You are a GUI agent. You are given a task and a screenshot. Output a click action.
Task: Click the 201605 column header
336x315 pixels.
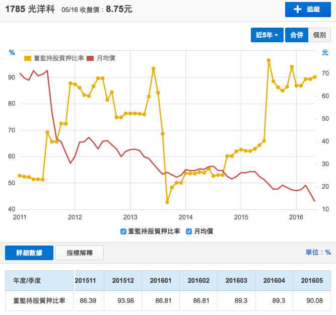point(312,280)
